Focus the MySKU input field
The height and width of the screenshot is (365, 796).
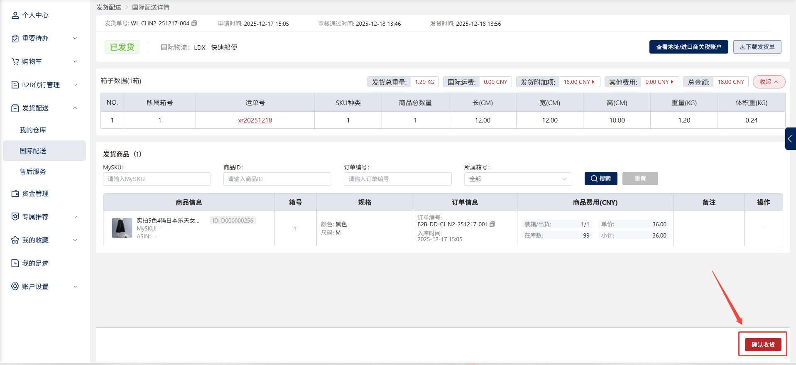click(x=157, y=179)
